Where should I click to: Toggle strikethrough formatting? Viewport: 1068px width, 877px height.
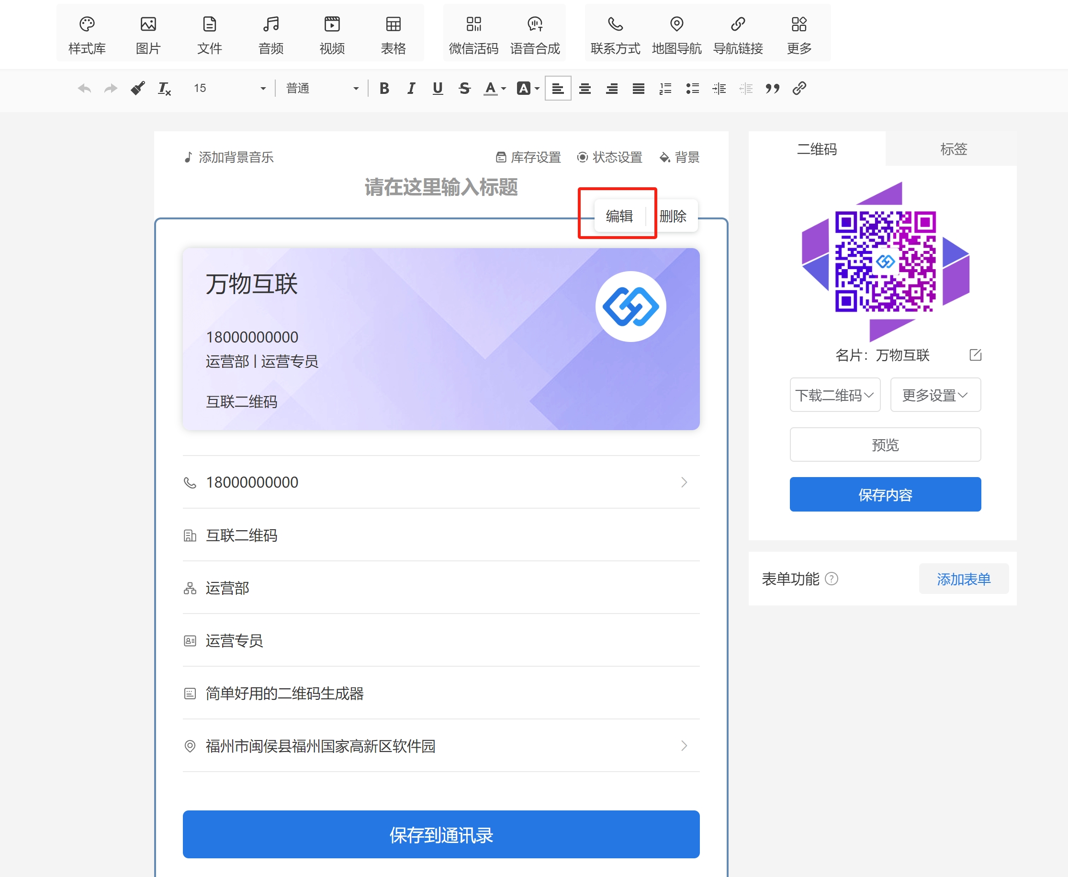coord(464,89)
